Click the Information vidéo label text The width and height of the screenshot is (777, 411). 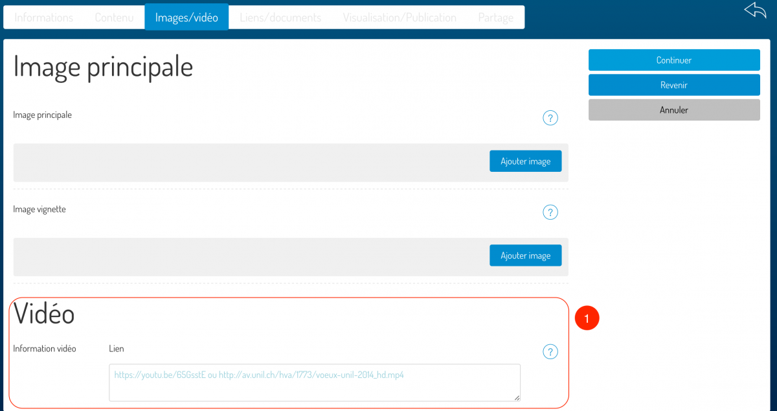click(45, 349)
